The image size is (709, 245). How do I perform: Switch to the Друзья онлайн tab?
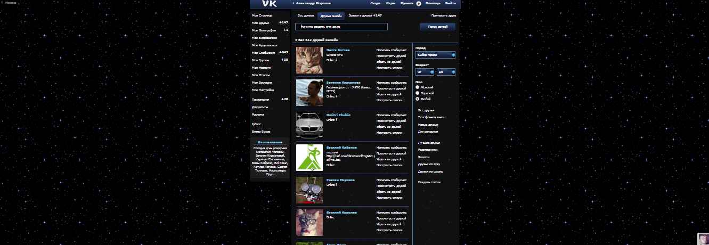click(x=331, y=16)
